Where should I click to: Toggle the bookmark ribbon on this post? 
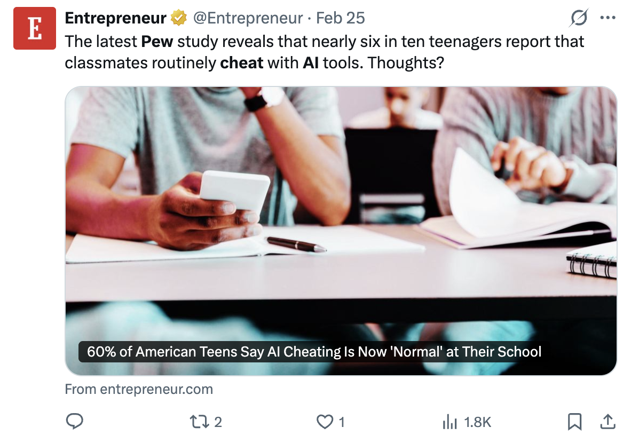coord(575,421)
